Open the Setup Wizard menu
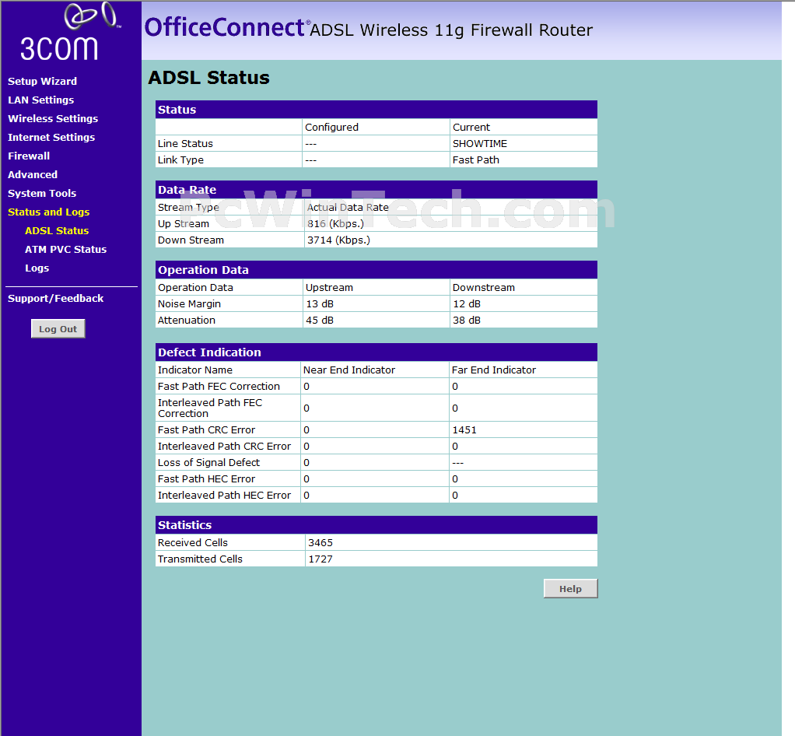This screenshot has height=736, width=795. (42, 81)
